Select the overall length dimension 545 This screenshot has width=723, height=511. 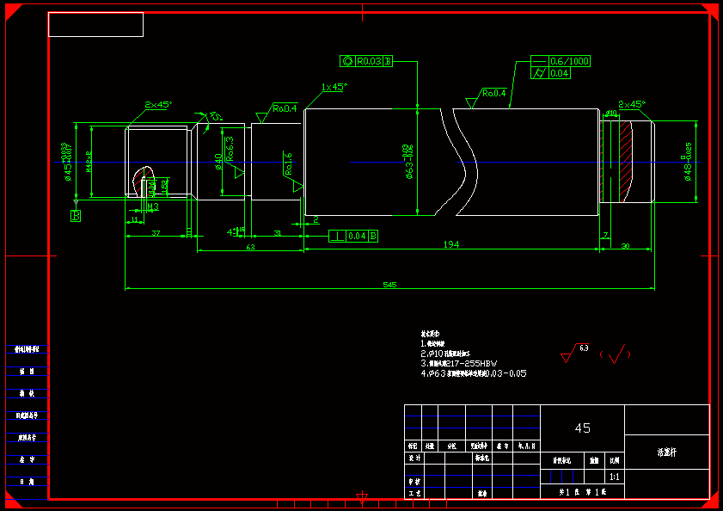click(x=389, y=285)
